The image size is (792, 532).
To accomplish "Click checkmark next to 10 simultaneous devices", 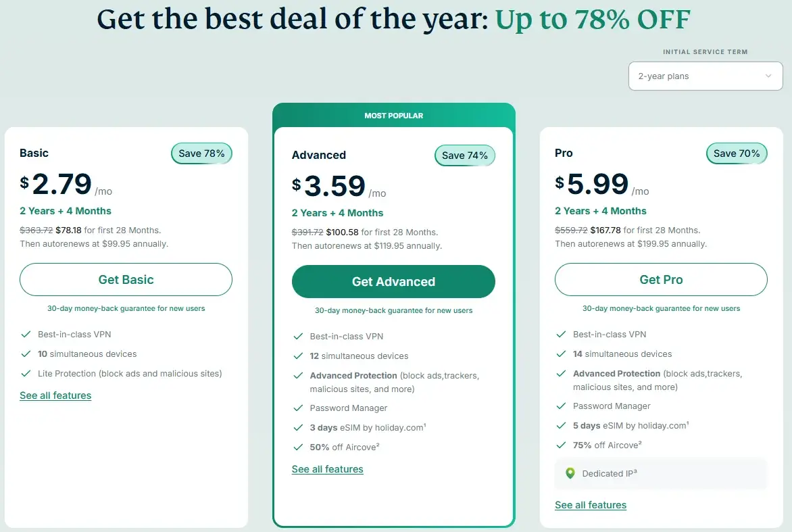I will tap(26, 354).
